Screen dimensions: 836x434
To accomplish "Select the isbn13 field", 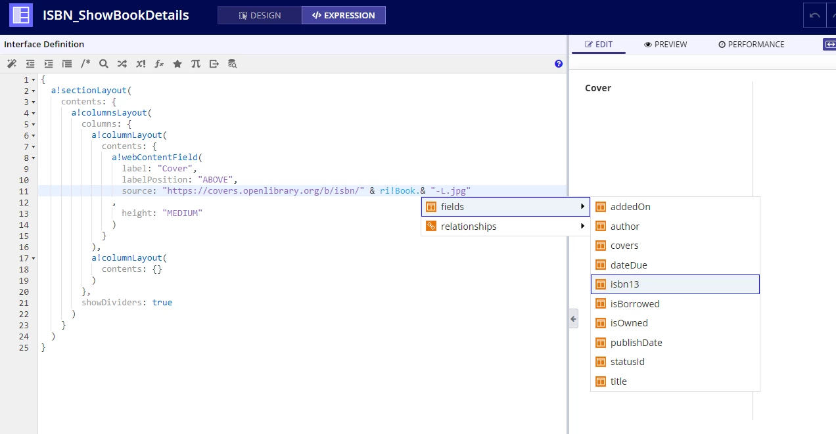I will point(675,284).
